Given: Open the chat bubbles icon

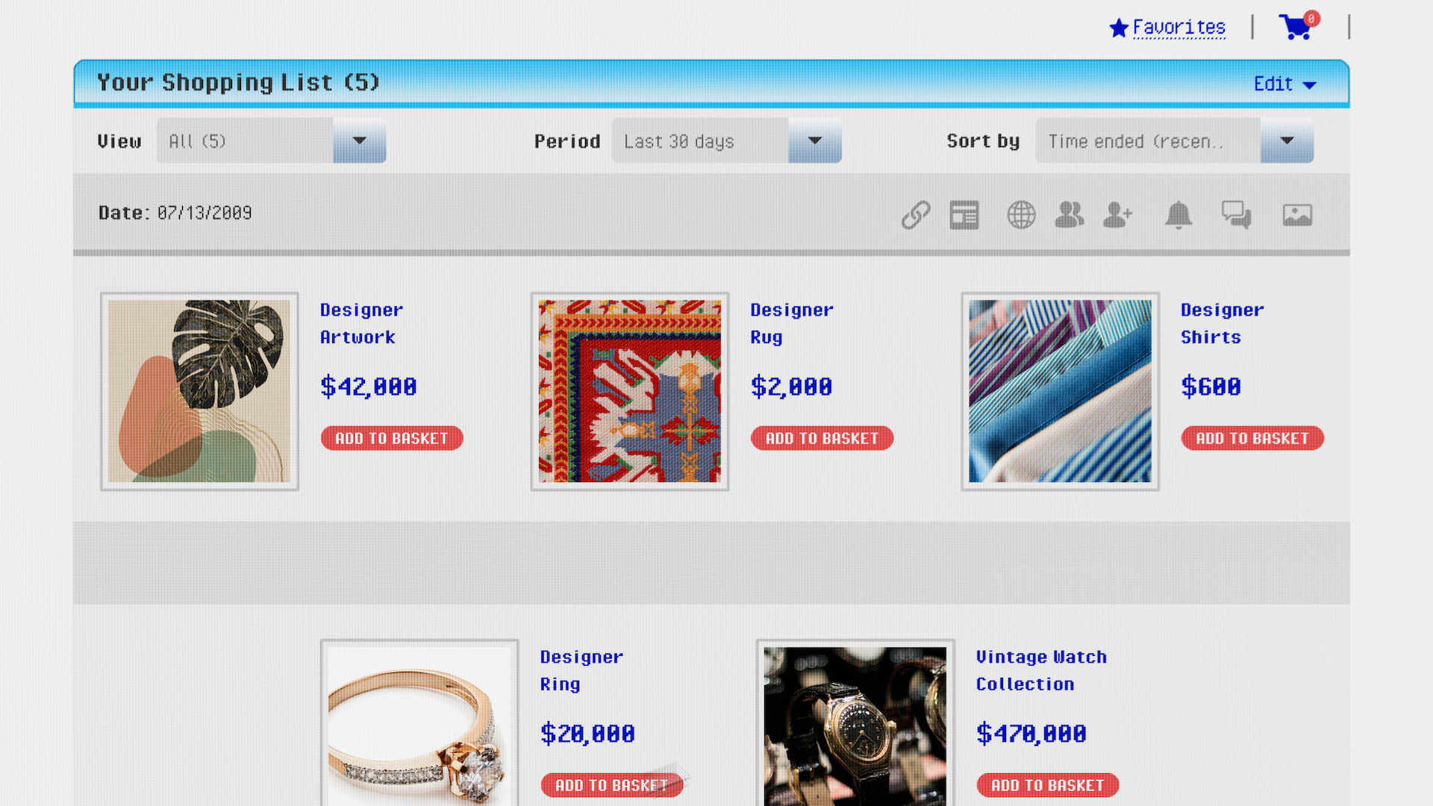Looking at the screenshot, I should point(1236,215).
